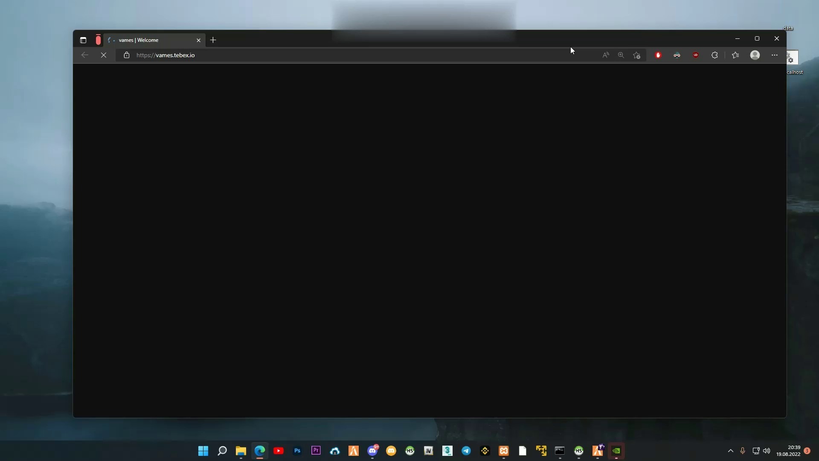Viewport: 819px width, 461px height.
Task: Open the browser profile avatar menu
Action: click(x=755, y=55)
